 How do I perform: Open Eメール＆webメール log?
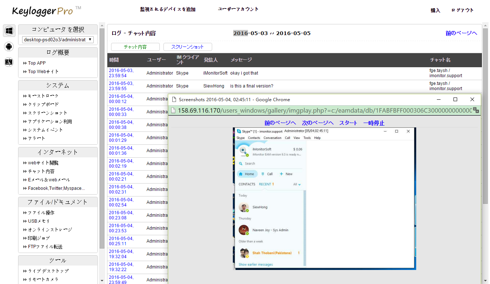point(49,180)
